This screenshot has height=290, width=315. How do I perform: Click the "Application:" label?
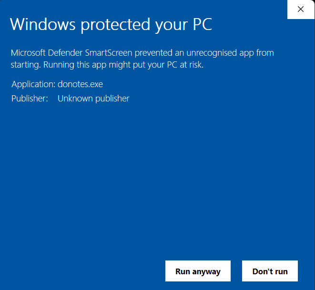tap(33, 84)
